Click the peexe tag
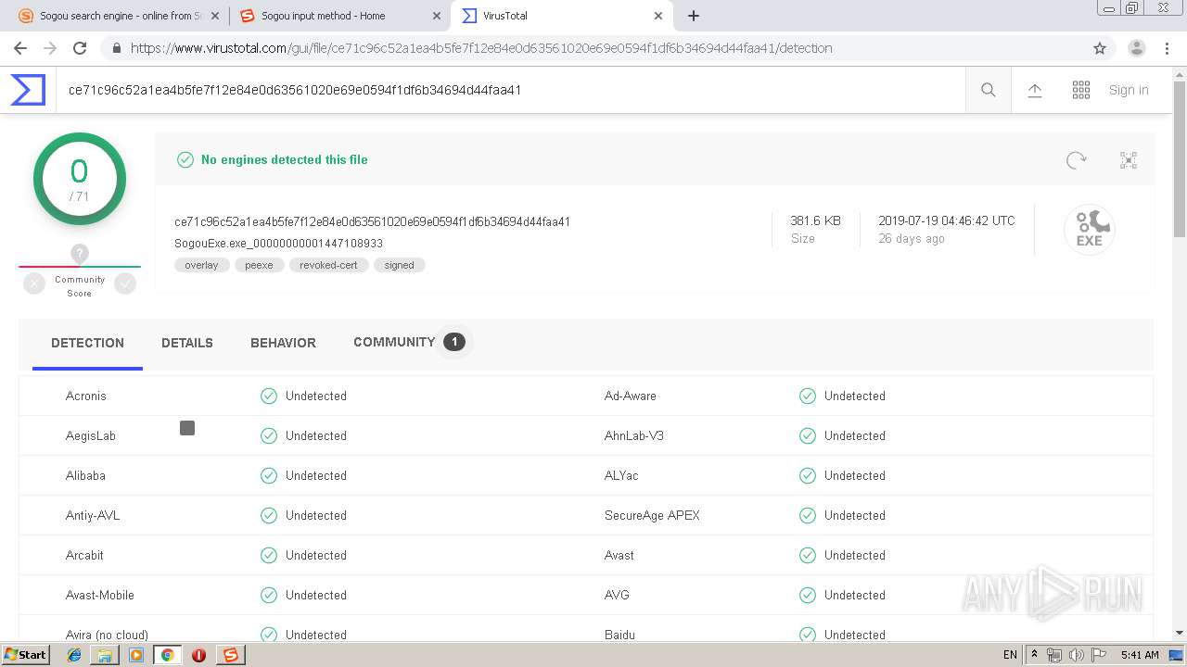 259,265
